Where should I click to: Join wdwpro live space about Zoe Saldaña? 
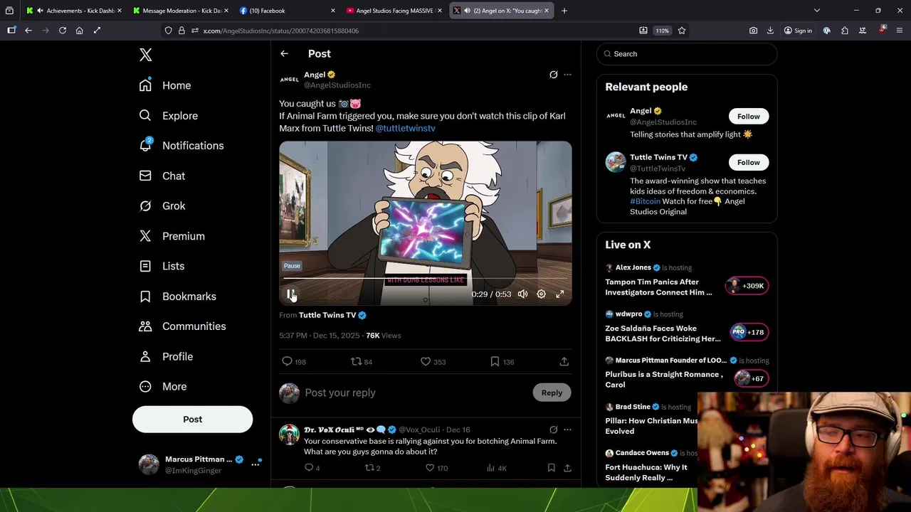[x=687, y=326]
